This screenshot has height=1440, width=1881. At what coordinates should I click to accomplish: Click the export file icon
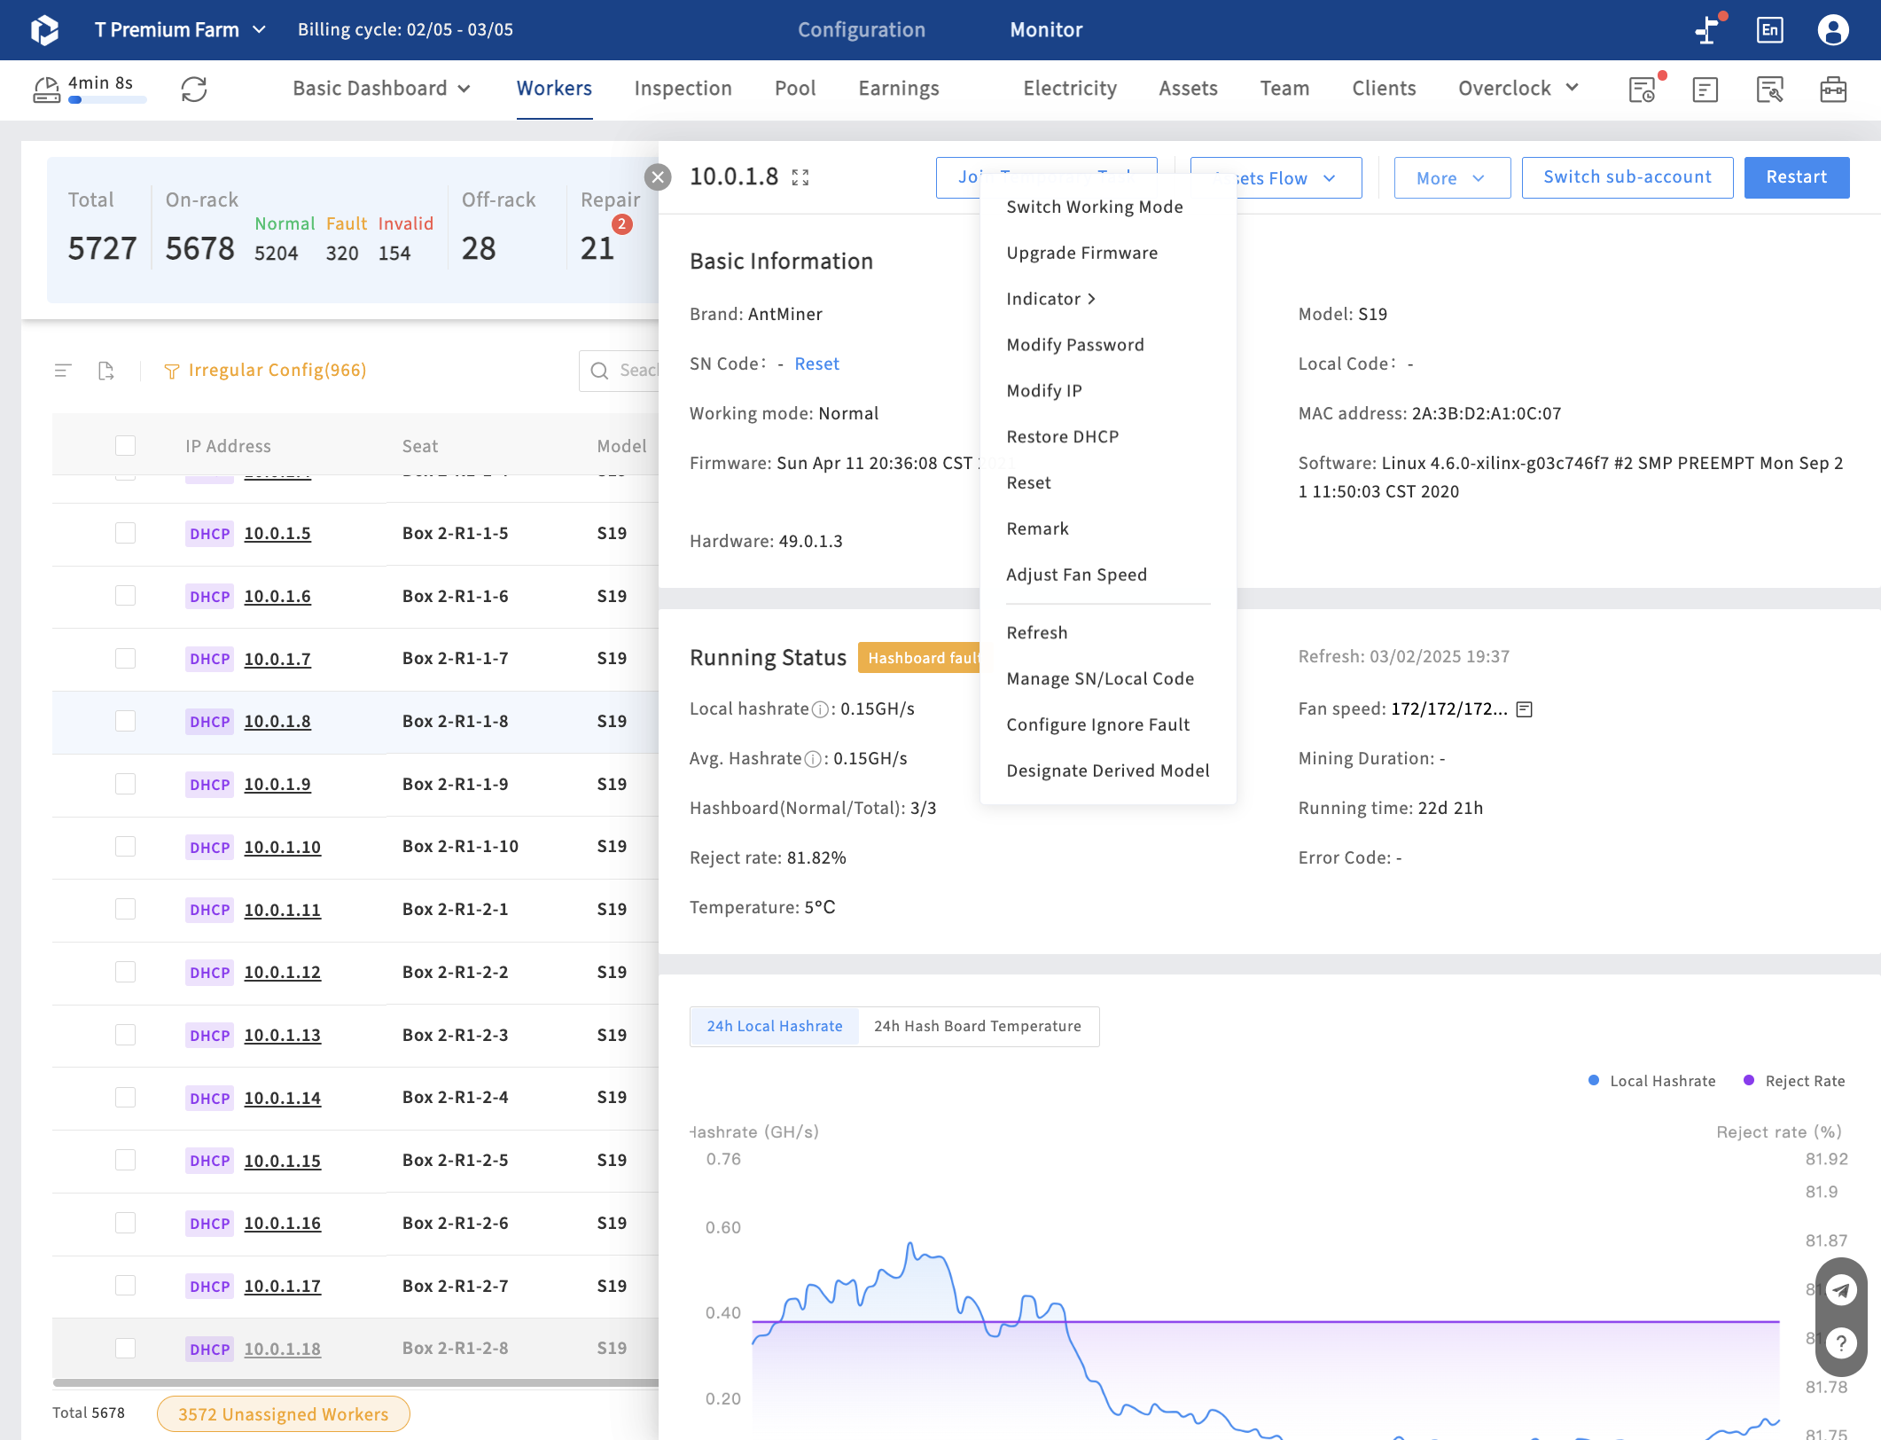coord(106,371)
